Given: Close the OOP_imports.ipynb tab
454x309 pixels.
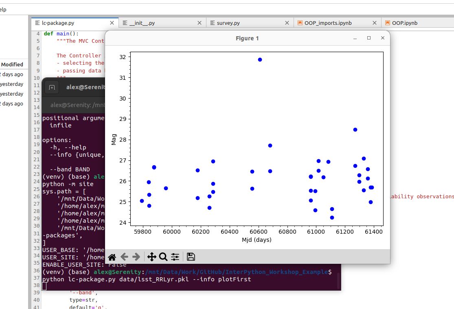Looking at the screenshot, I should [374, 23].
